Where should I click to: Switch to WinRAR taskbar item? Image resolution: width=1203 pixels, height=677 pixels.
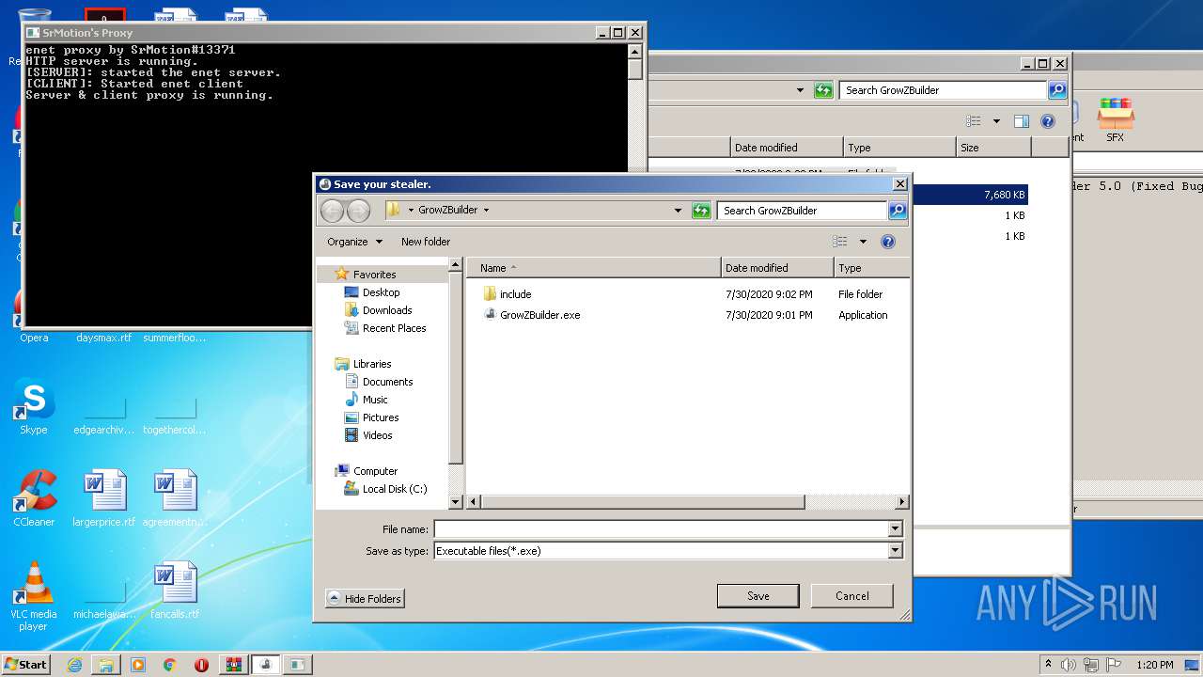(234, 665)
